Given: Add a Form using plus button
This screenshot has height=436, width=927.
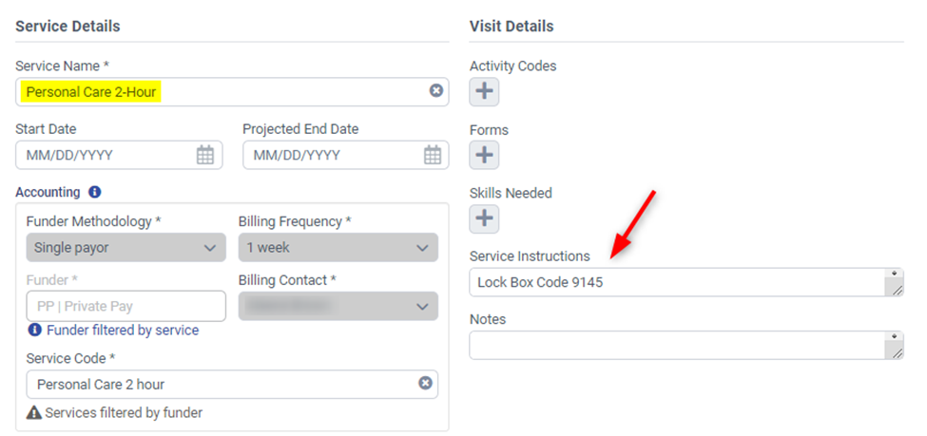Looking at the screenshot, I should coord(484,155).
